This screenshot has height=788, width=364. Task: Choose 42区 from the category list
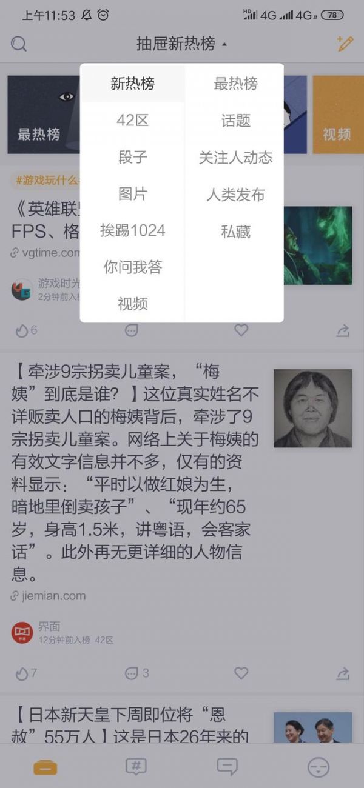coord(132,121)
